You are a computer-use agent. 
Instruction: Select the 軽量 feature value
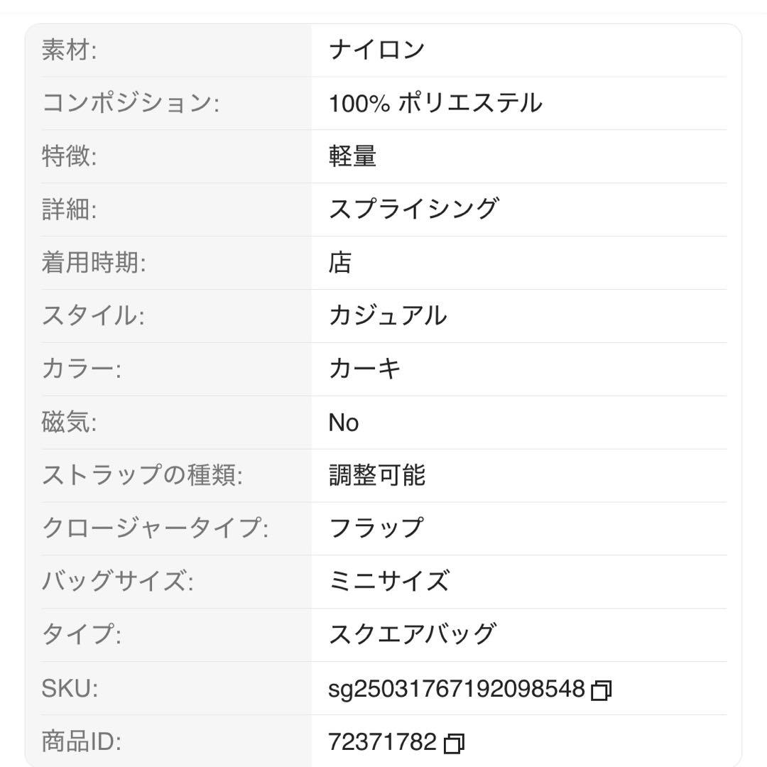(352, 156)
